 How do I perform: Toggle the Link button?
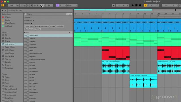11,5
